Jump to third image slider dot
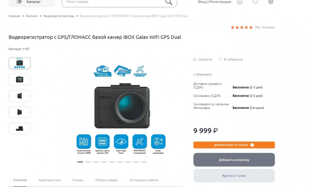The height and width of the screenshot is (187, 312). point(96,162)
